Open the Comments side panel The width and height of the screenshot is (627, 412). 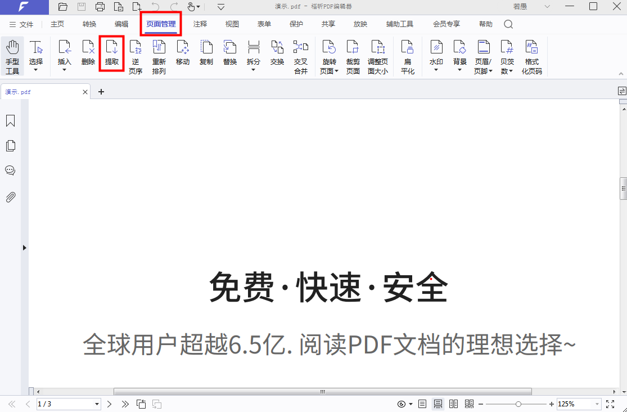click(10, 171)
